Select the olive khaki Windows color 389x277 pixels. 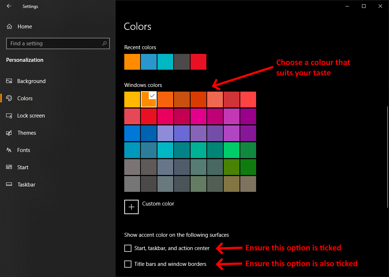pos(232,184)
